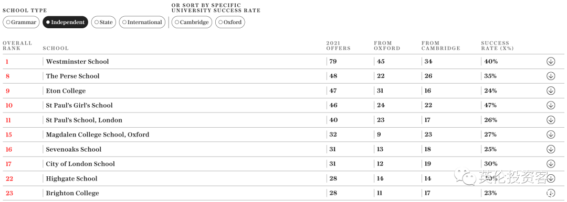The width and height of the screenshot is (567, 202).
Task: Click down-arrow icon on Highgate School row
Action: tap(550, 178)
